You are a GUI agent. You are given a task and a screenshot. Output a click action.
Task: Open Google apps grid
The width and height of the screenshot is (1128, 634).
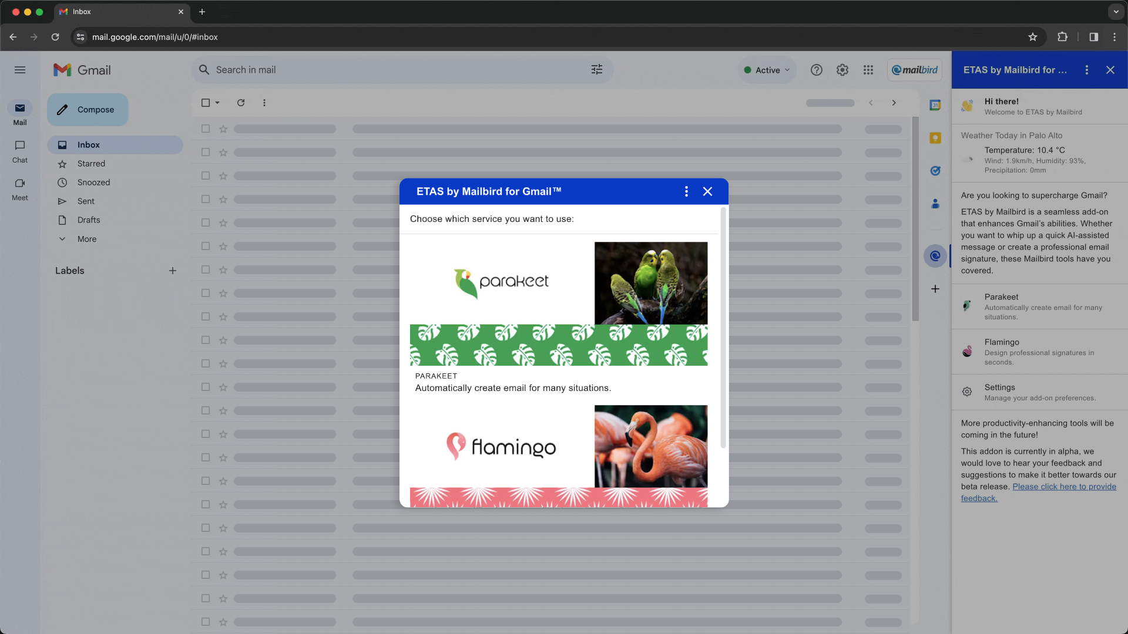(868, 70)
